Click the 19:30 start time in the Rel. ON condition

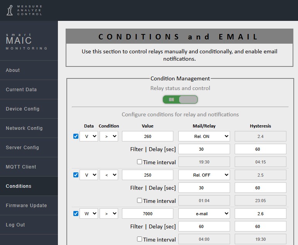(204, 162)
